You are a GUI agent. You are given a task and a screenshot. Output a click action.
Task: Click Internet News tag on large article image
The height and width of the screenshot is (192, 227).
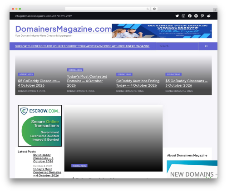tap(79, 166)
